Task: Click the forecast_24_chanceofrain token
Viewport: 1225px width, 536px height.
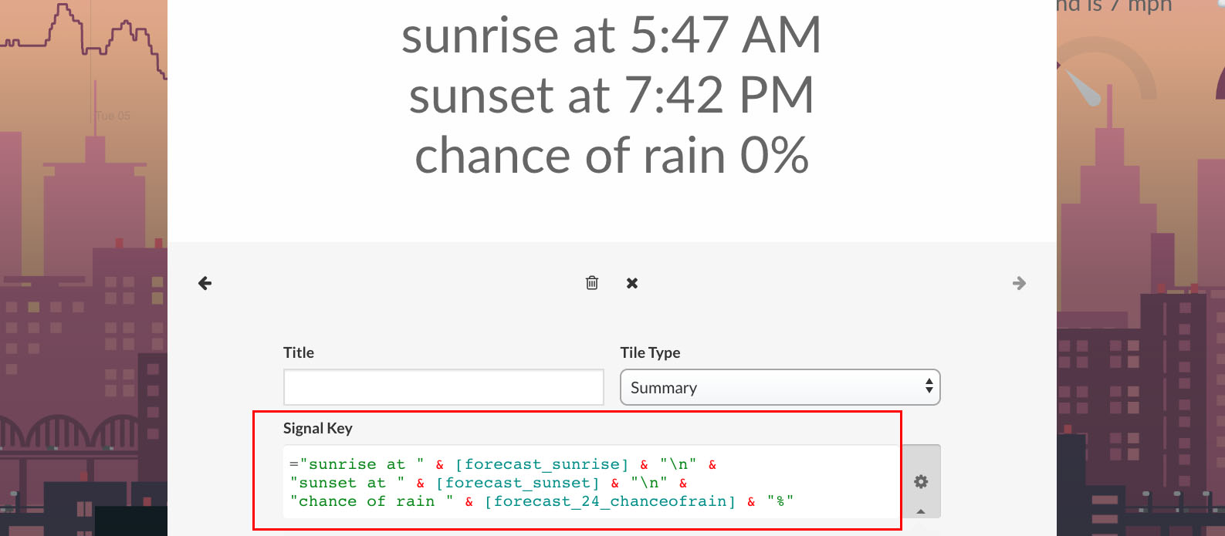Action: click(x=609, y=501)
